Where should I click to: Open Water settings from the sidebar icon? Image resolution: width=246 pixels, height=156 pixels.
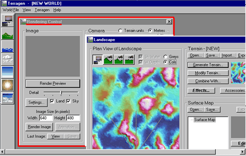pos(7,47)
